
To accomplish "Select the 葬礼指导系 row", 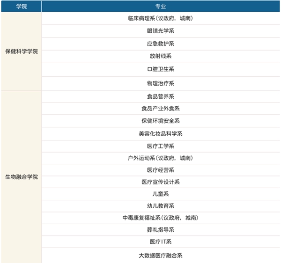I will [x=161, y=230].
